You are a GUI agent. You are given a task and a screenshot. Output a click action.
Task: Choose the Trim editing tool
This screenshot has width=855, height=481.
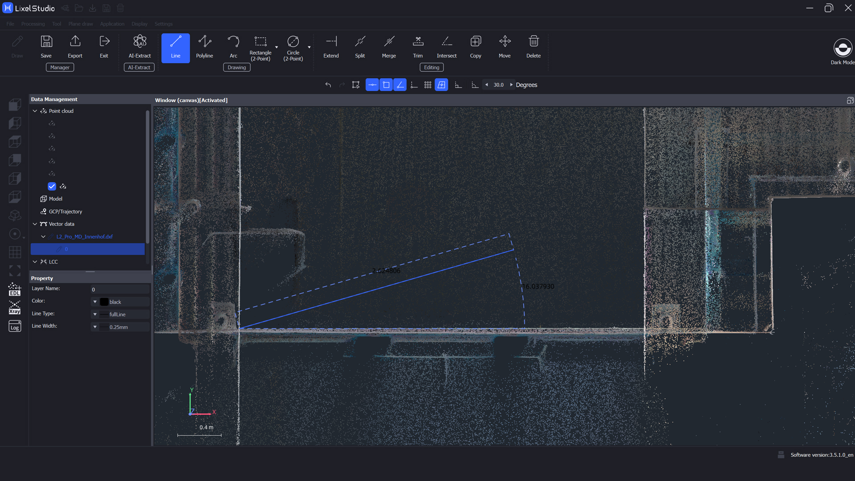pyautogui.click(x=418, y=47)
